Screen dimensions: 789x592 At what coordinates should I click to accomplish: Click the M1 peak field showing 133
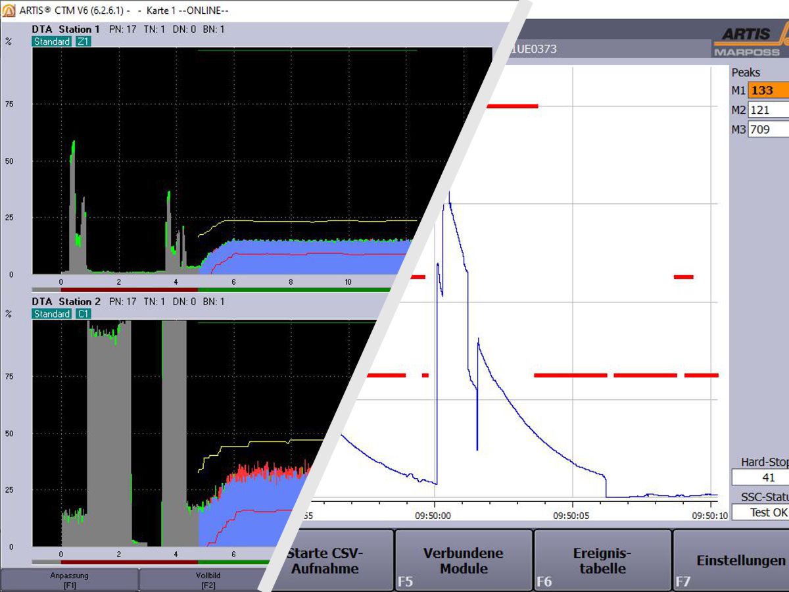point(768,91)
